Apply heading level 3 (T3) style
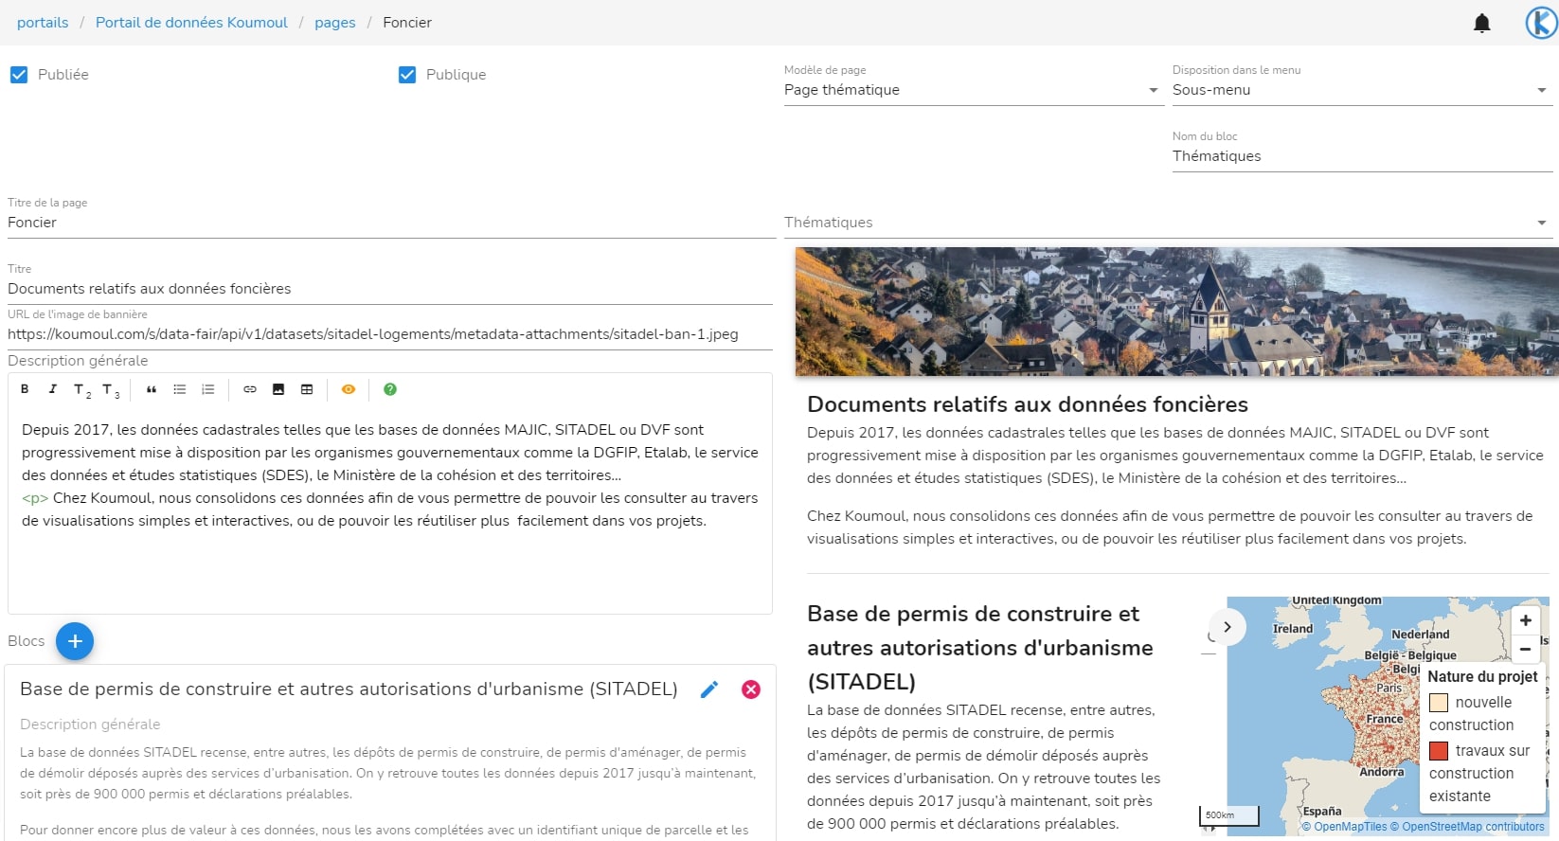Screen dimensions: 1559x841 pos(110,390)
